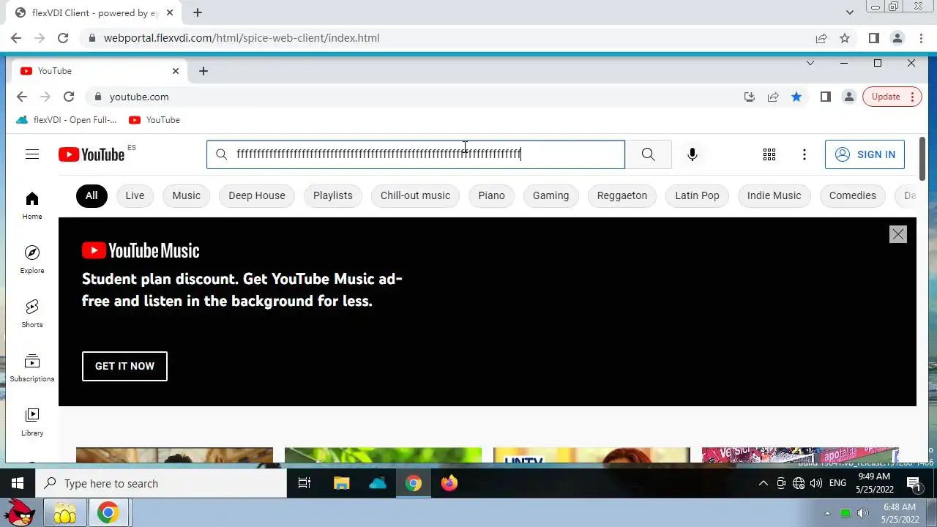
Task: Click the magnifier search button beside the search box
Action: [648, 154]
